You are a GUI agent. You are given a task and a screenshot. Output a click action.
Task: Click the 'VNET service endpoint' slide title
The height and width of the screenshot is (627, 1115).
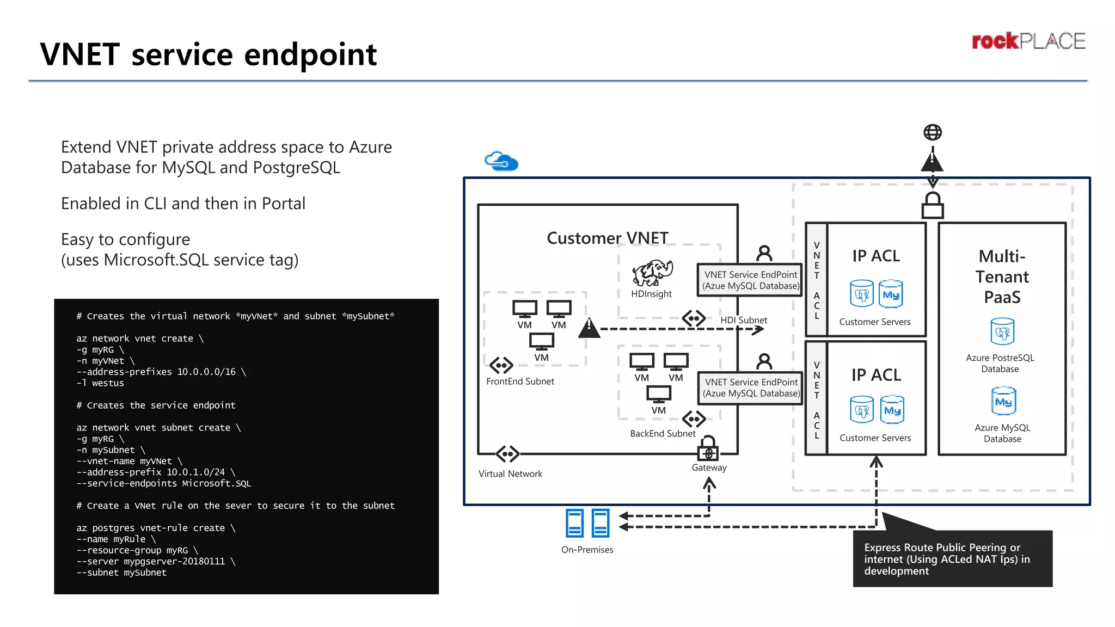(x=209, y=54)
